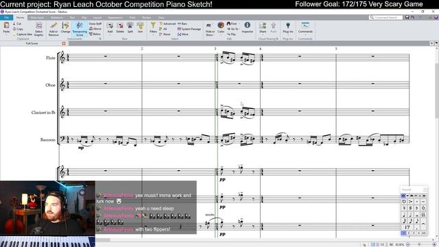Click the Change instrument icon
This screenshot has height=247, width=439.
pos(66,27)
